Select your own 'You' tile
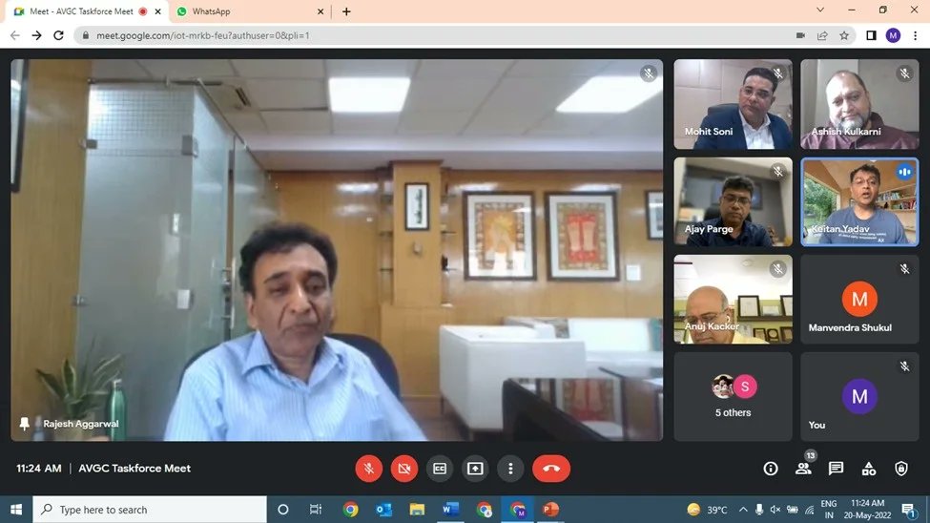 pos(859,397)
